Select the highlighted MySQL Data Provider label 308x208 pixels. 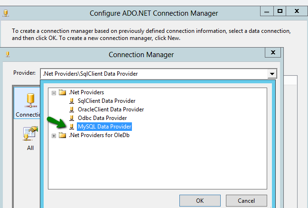104,127
